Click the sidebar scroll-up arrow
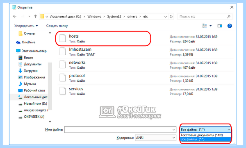This screenshot has height=148, width=246. tap(50, 33)
